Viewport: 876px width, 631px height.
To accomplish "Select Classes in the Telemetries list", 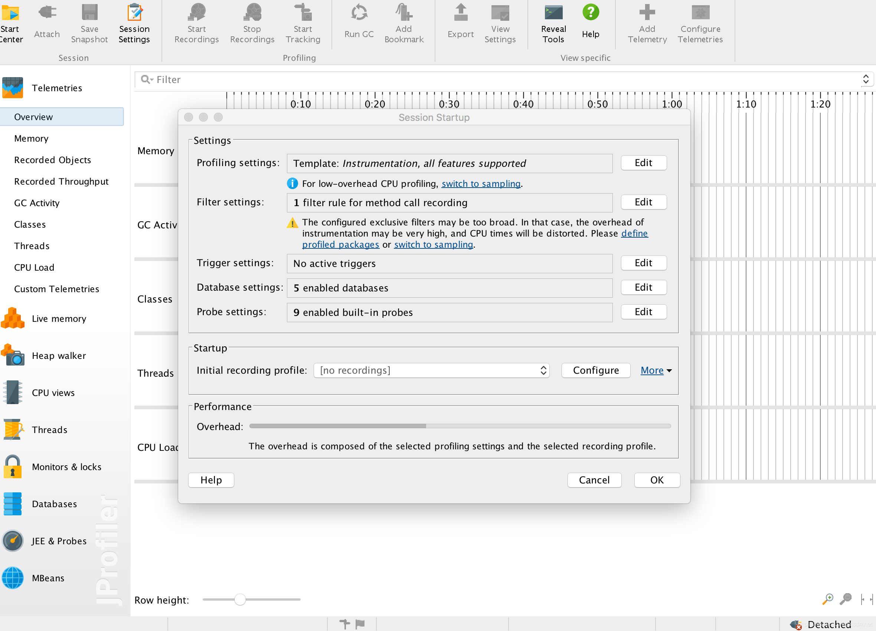I will (x=30, y=224).
